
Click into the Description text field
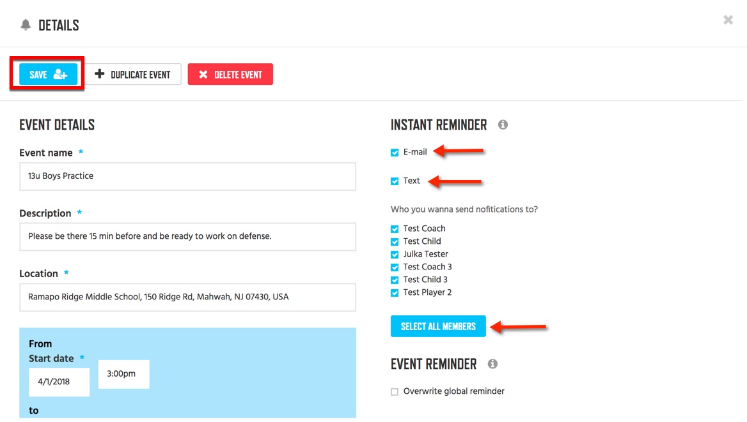pyautogui.click(x=187, y=237)
